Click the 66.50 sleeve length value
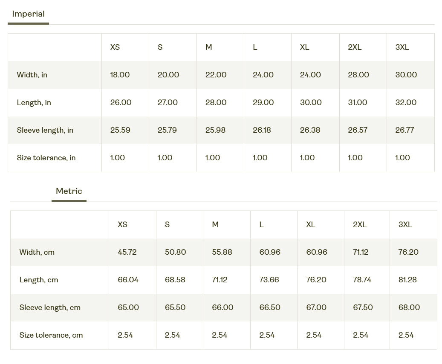Image resolution: width=442 pixels, height=364 pixels. tap(270, 307)
